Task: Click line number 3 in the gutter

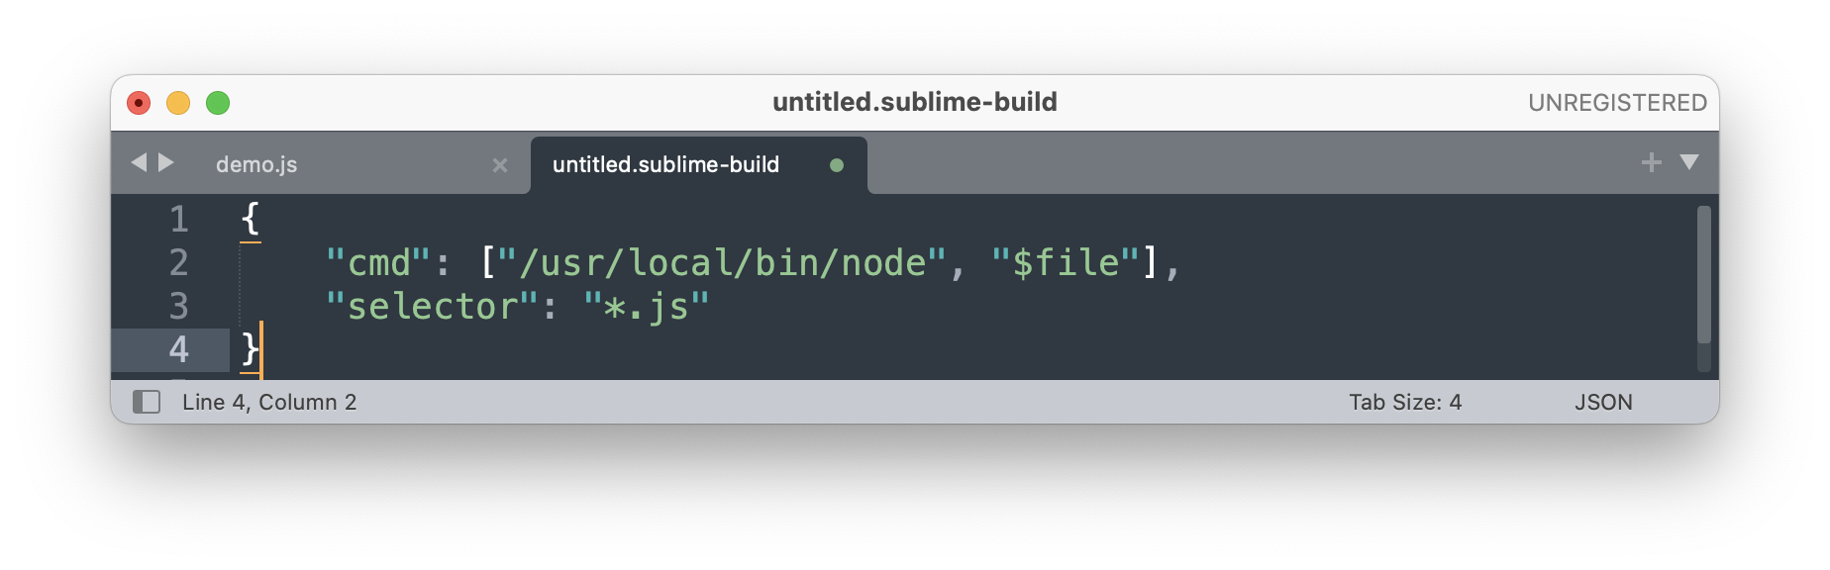Action: click(179, 306)
